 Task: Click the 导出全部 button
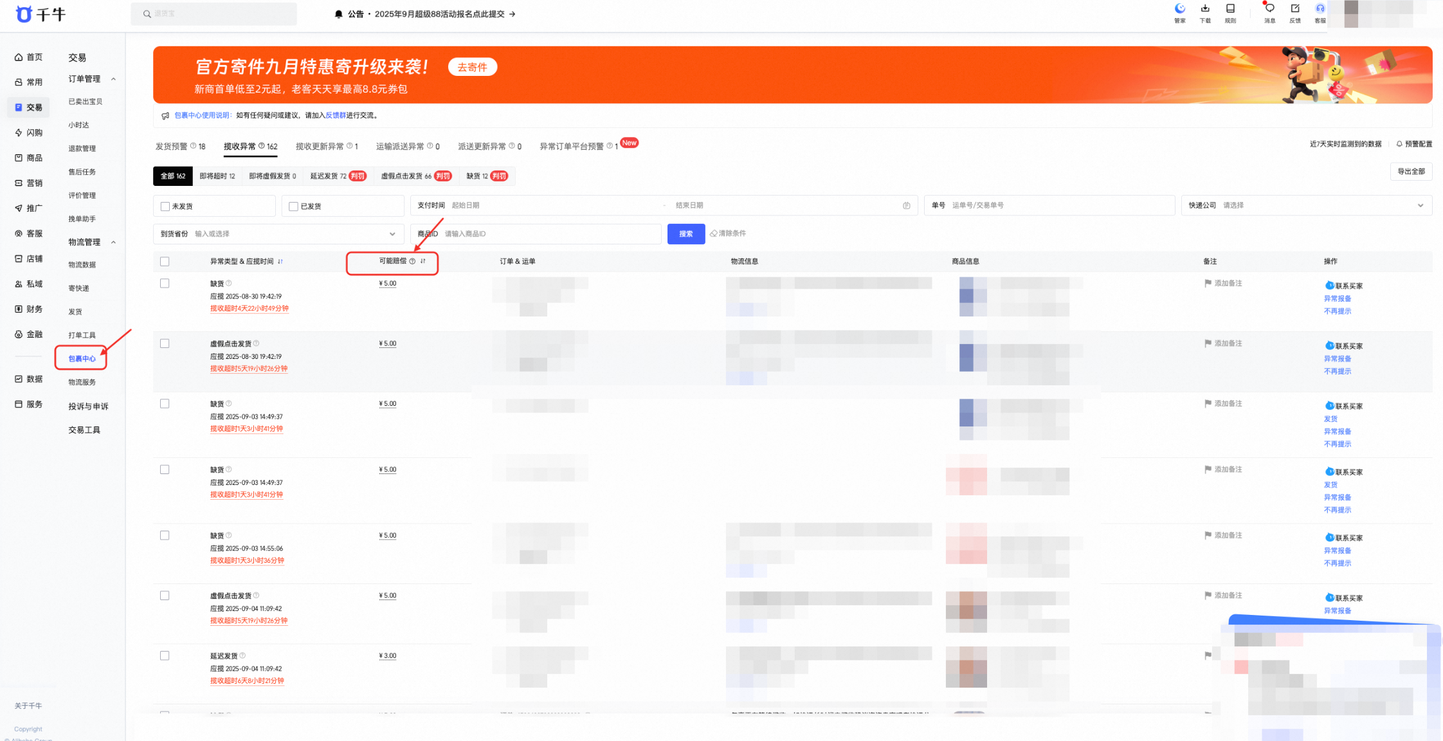(x=1411, y=172)
